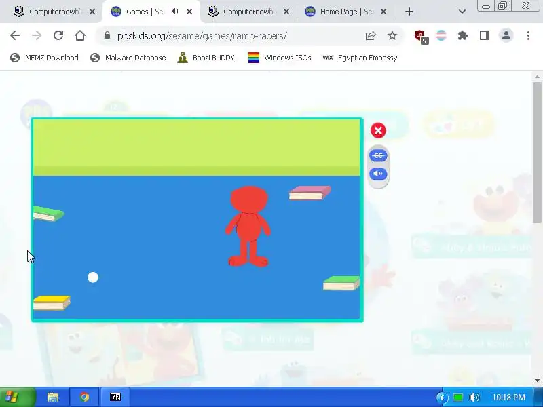This screenshot has height=407, width=543.
Task: Open 7-Zip from the taskbar
Action: pyautogui.click(x=115, y=397)
